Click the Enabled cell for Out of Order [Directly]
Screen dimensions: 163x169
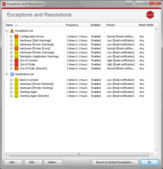96,68
